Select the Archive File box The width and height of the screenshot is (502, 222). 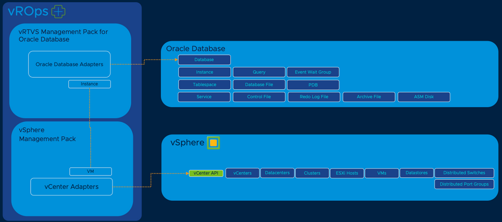click(369, 97)
